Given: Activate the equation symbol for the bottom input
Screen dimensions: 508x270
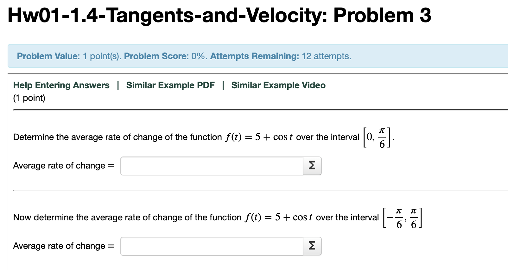Looking at the screenshot, I should coord(312,246).
